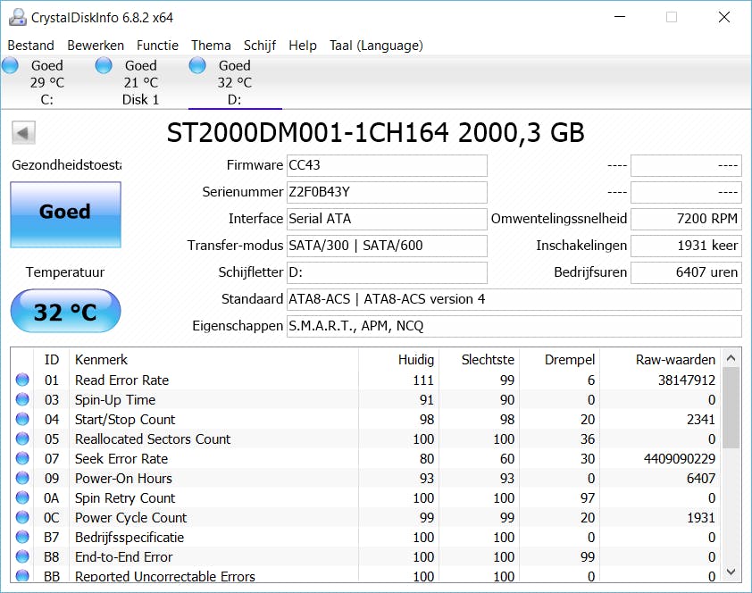The image size is (752, 593).
Task: Click the Serienummer field showing Z2F0B43Y
Action: 386,192
